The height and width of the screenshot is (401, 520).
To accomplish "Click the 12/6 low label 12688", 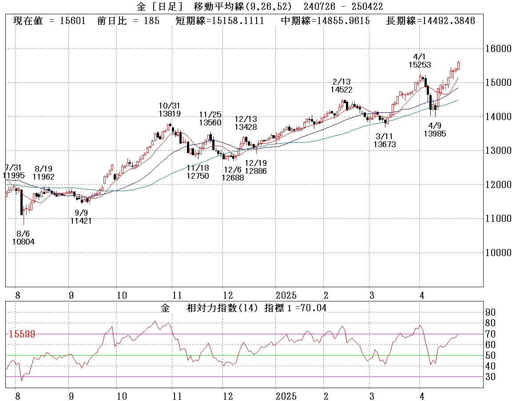I will [234, 178].
